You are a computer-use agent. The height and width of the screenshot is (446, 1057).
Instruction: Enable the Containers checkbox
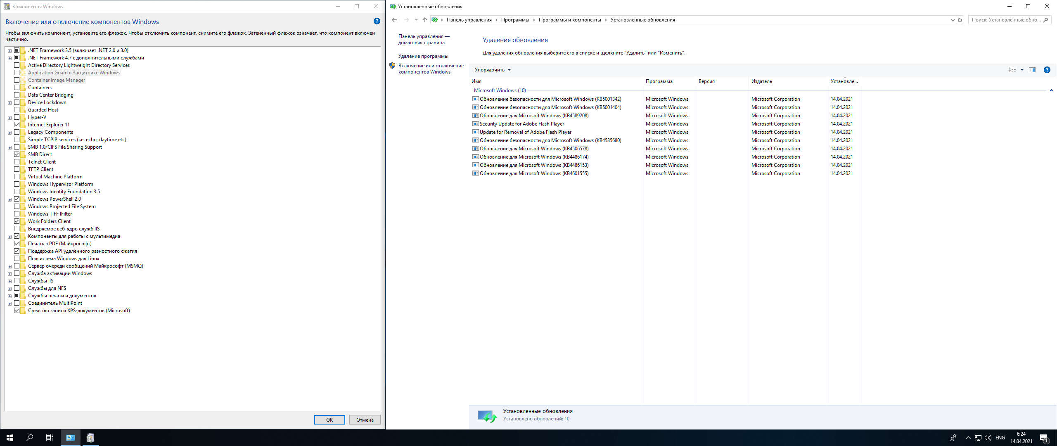17,88
